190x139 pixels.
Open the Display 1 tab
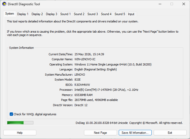pyautogui.click(x=23, y=14)
